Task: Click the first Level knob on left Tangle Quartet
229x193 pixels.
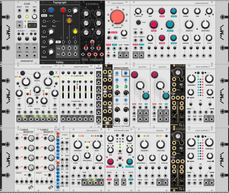Action: [31, 138]
